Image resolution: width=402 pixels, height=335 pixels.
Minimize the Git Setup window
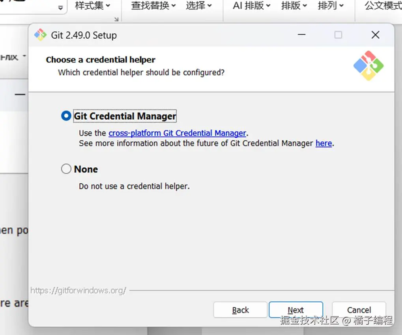(x=301, y=35)
